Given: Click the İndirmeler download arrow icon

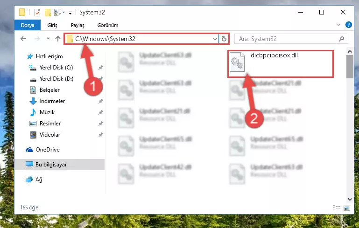Looking at the screenshot, I should (33, 101).
